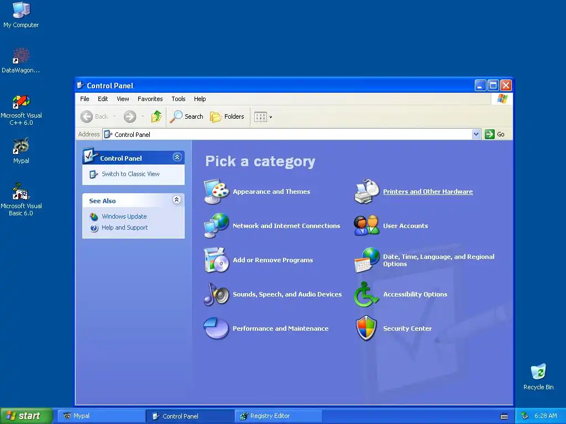Screen dimensions: 566x424
Task: Open Network and Internet Connections globe icon
Action: (216, 226)
